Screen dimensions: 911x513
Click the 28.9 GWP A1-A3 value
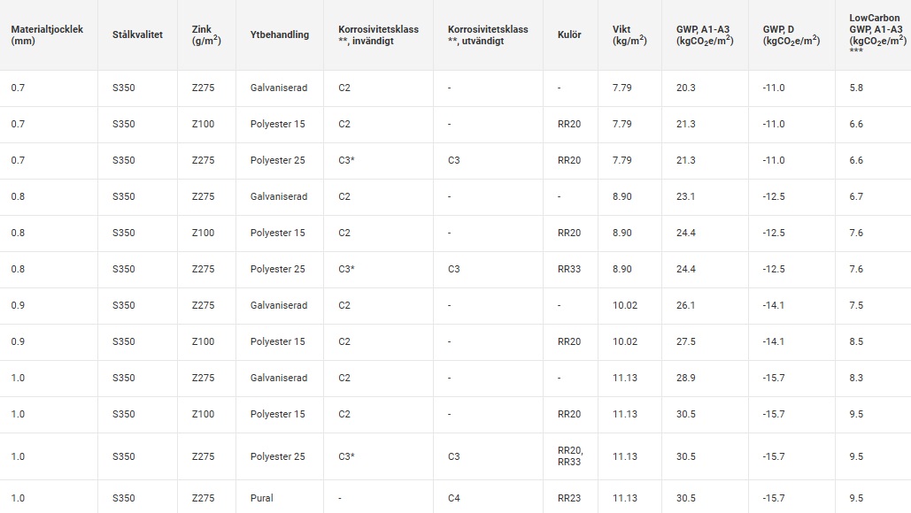pos(685,378)
